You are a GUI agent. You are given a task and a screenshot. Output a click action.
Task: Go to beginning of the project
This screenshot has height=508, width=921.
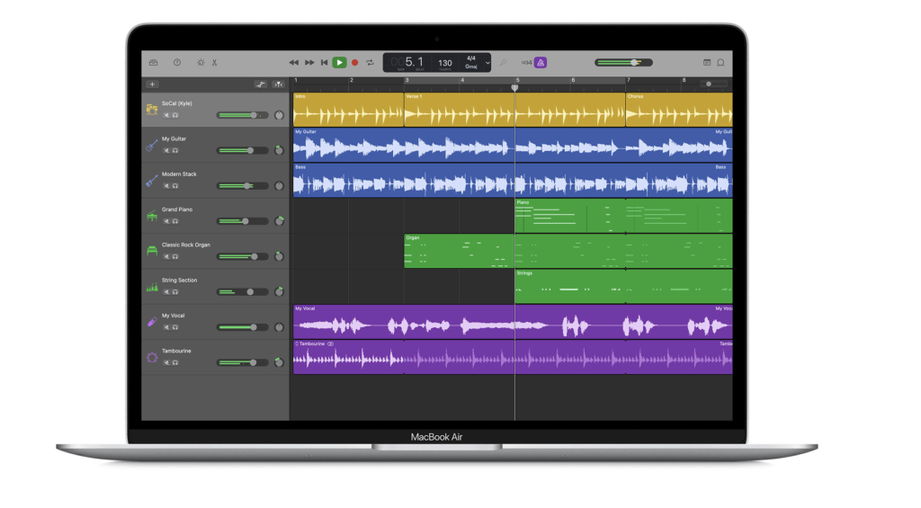pyautogui.click(x=324, y=62)
